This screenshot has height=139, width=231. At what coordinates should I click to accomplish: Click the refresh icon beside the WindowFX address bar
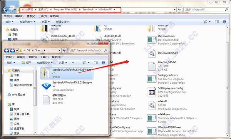(x=179, y=10)
